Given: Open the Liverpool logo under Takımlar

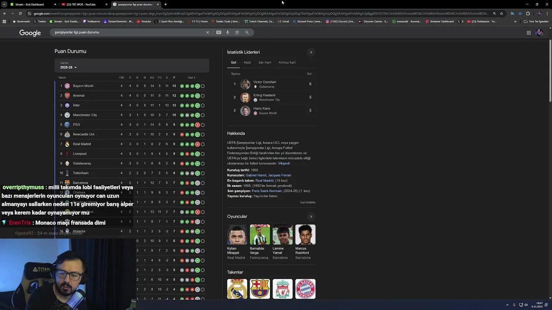Looking at the screenshot, I should [x=282, y=289].
